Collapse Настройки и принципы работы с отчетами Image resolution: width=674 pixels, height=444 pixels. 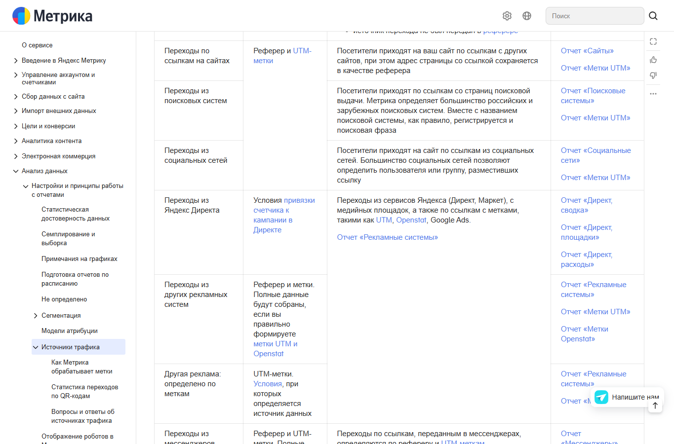tap(26, 186)
